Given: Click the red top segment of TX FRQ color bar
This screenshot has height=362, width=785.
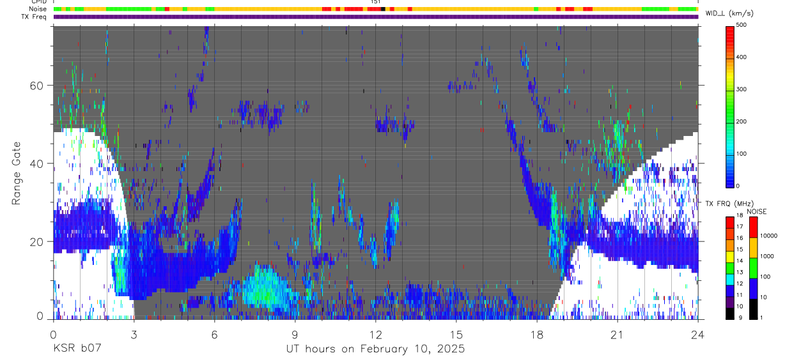Looking at the screenshot, I should 729,222.
